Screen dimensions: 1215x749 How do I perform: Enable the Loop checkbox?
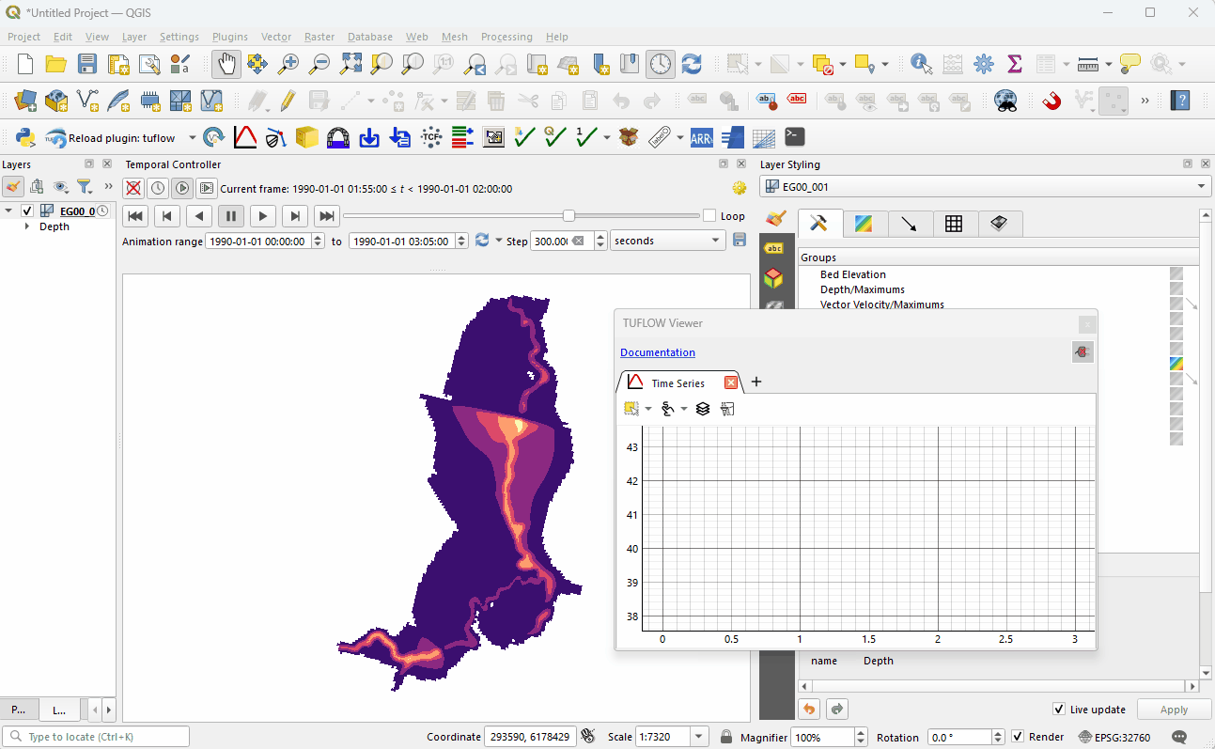[709, 216]
